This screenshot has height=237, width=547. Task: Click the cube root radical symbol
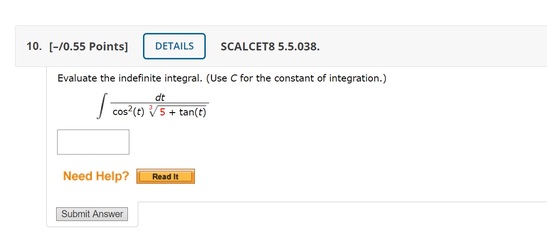point(153,112)
